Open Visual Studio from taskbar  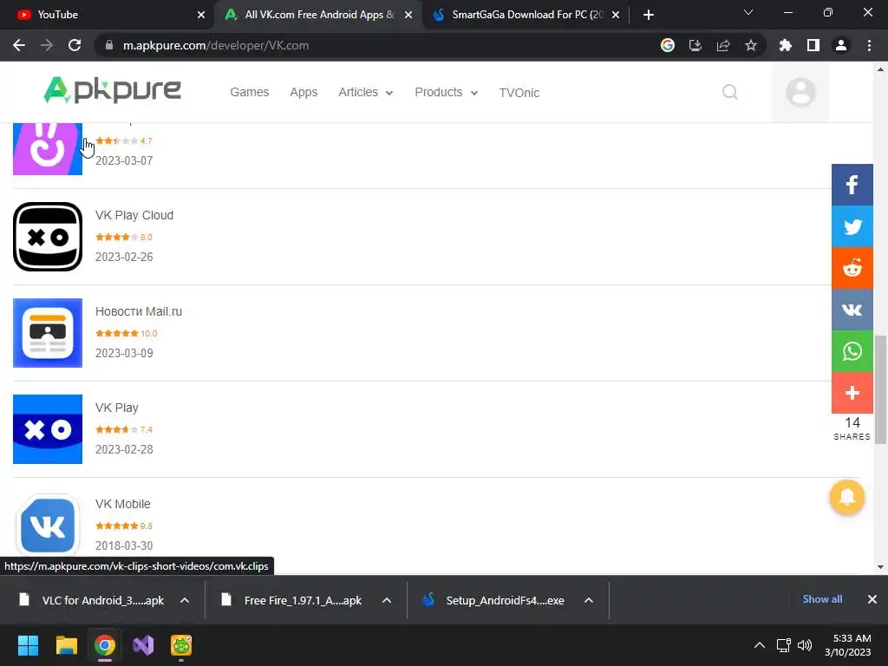143,645
